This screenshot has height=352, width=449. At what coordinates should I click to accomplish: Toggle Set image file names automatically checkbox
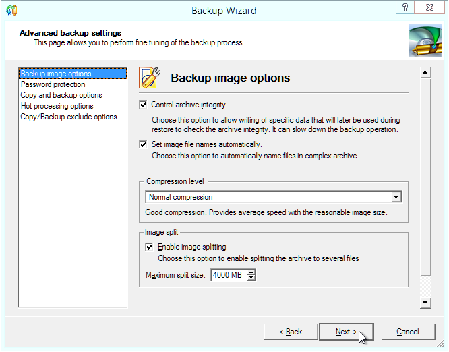(143, 144)
